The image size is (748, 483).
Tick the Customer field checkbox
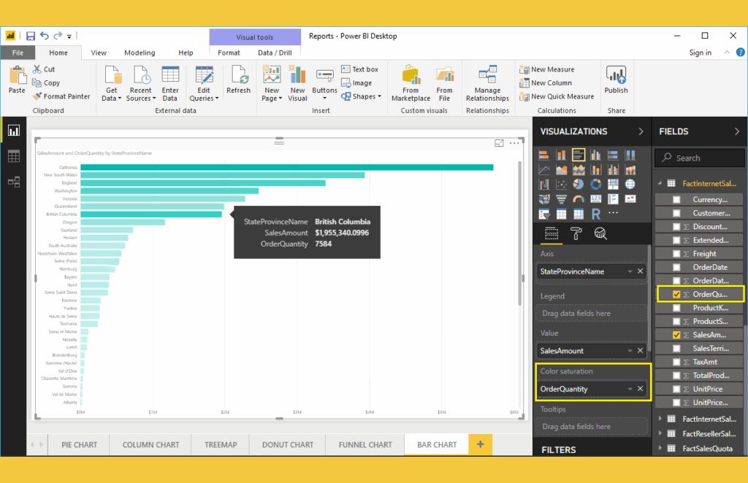point(676,213)
